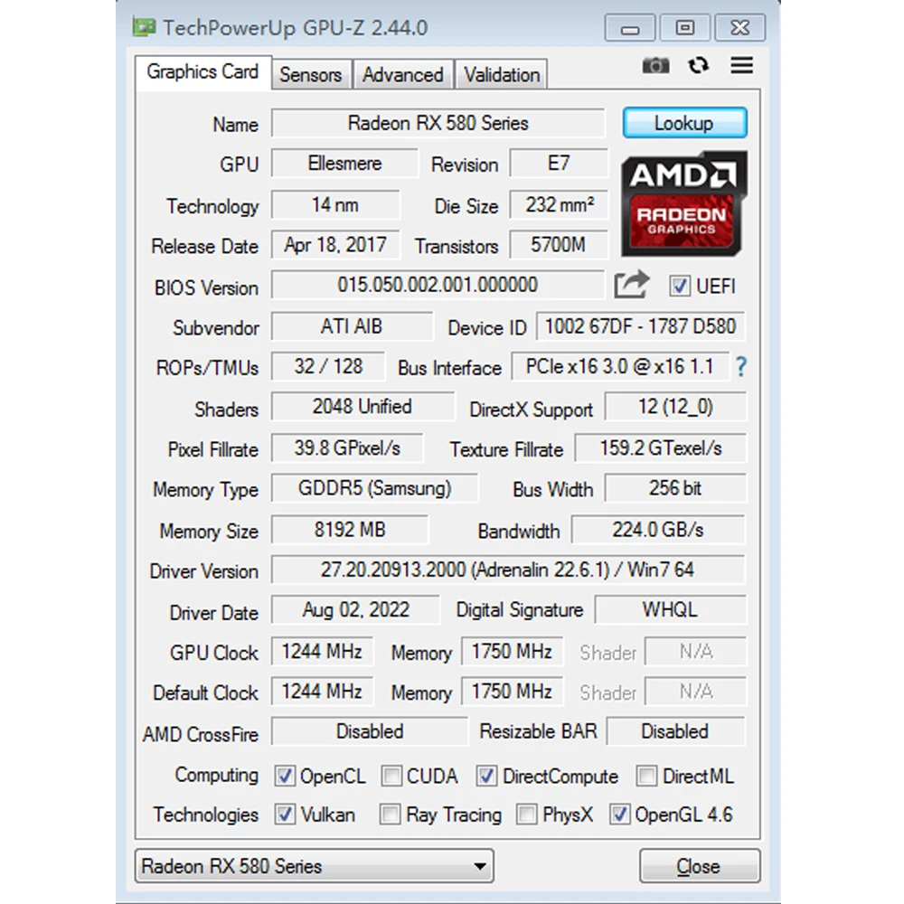Minimize the GPU-Z window
This screenshot has width=904, height=904.
629,28
